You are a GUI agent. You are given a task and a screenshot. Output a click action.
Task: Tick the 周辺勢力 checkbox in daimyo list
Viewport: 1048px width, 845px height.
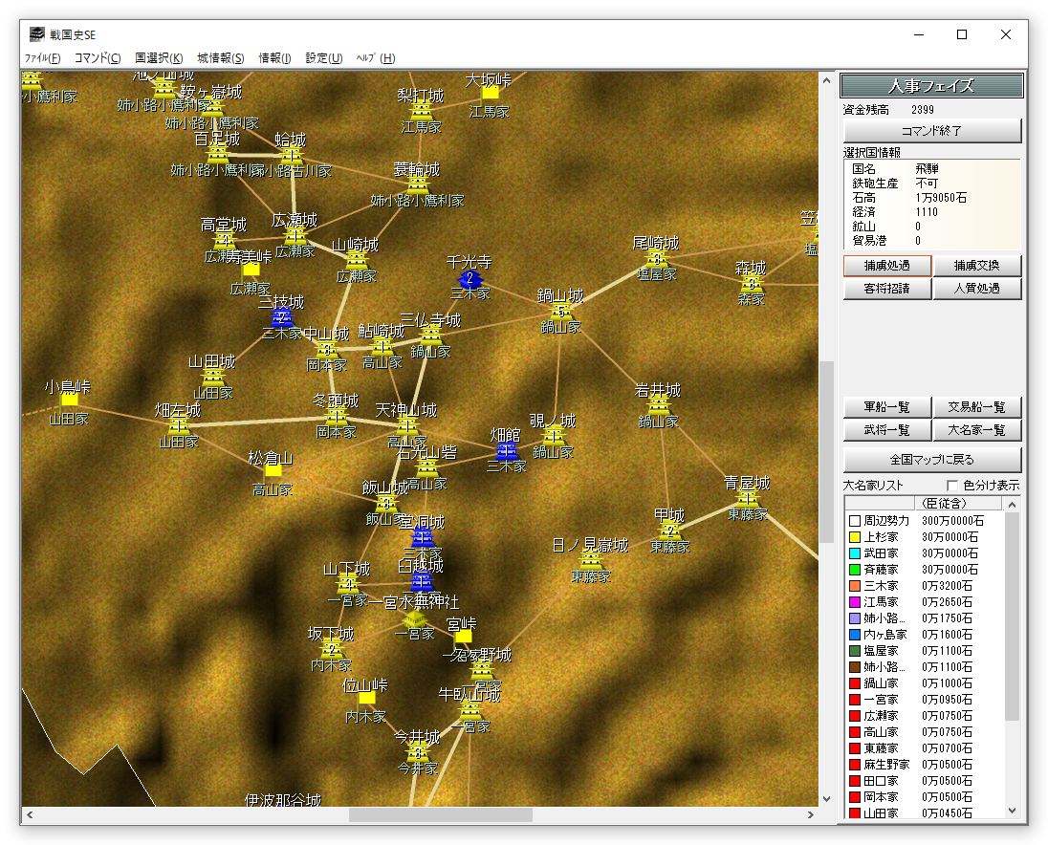tap(854, 520)
